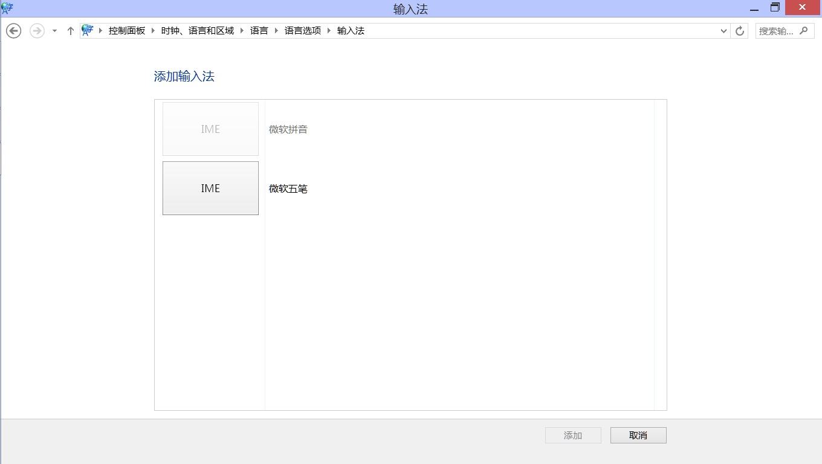
Task: Refresh the page with the refresh icon
Action: tap(740, 31)
